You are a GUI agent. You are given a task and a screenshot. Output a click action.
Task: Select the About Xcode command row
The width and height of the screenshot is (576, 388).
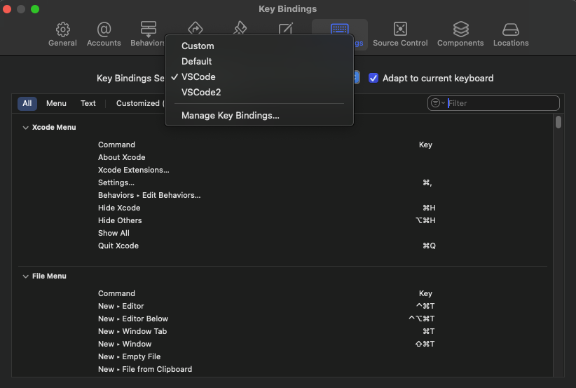(x=282, y=157)
